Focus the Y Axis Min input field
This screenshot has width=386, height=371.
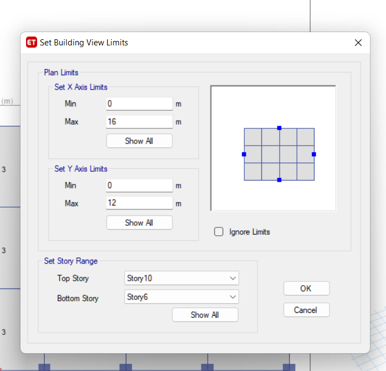[140, 185]
